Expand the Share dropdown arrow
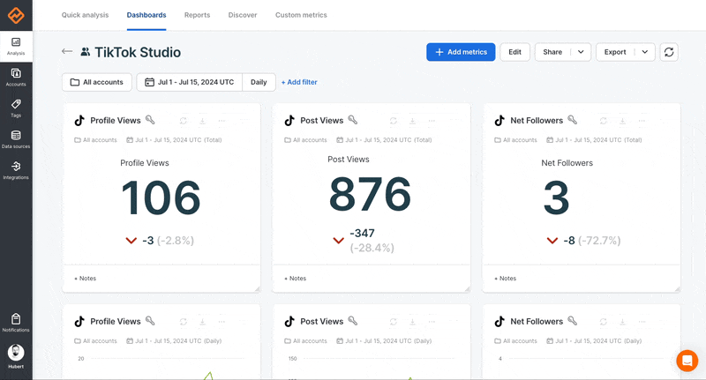This screenshot has height=380, width=706. pyautogui.click(x=581, y=52)
